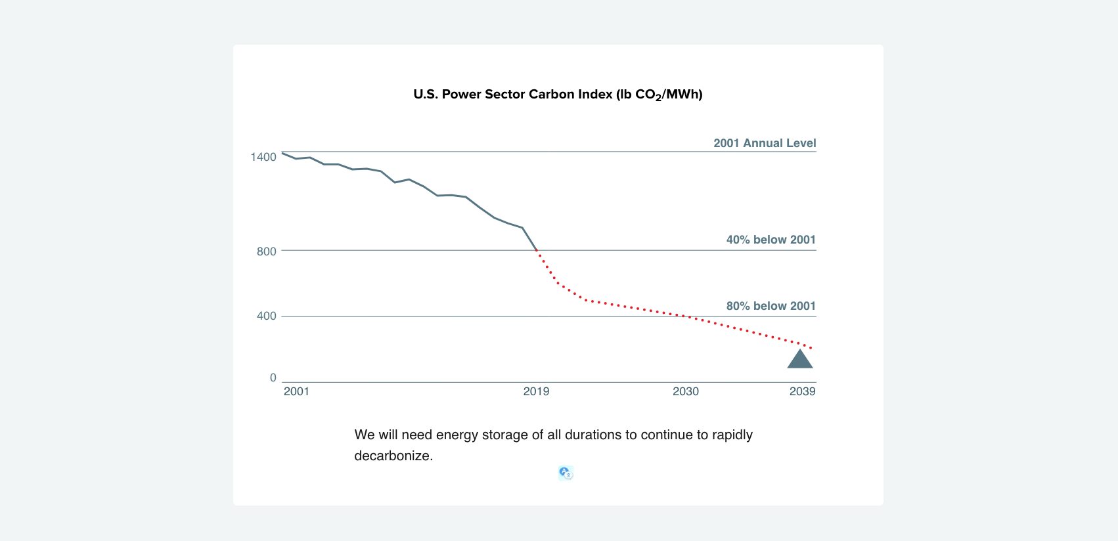The height and width of the screenshot is (541, 1118).
Task: Click the gray triangle marker near 2039
Action: pyautogui.click(x=800, y=360)
